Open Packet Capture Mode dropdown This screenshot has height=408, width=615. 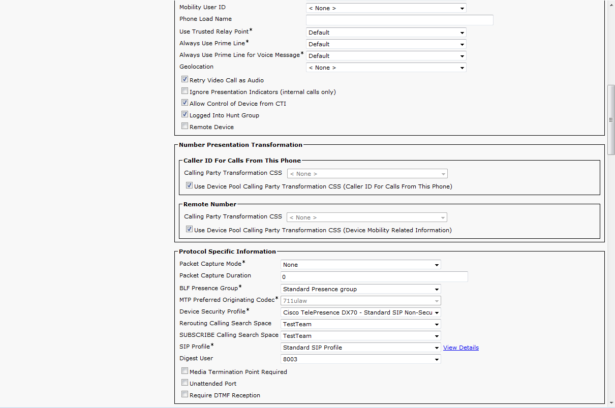tap(360, 265)
